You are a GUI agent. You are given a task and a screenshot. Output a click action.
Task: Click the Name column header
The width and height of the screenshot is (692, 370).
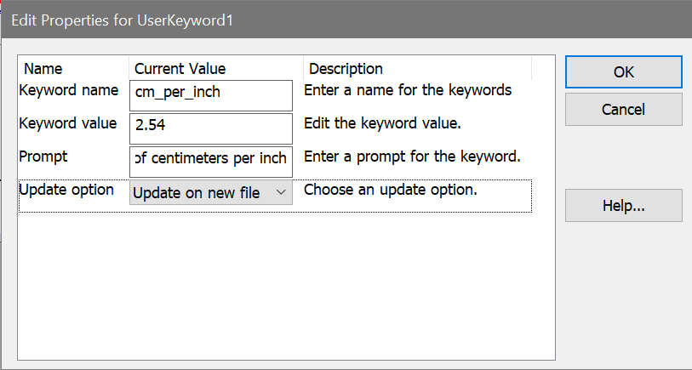[x=43, y=69]
